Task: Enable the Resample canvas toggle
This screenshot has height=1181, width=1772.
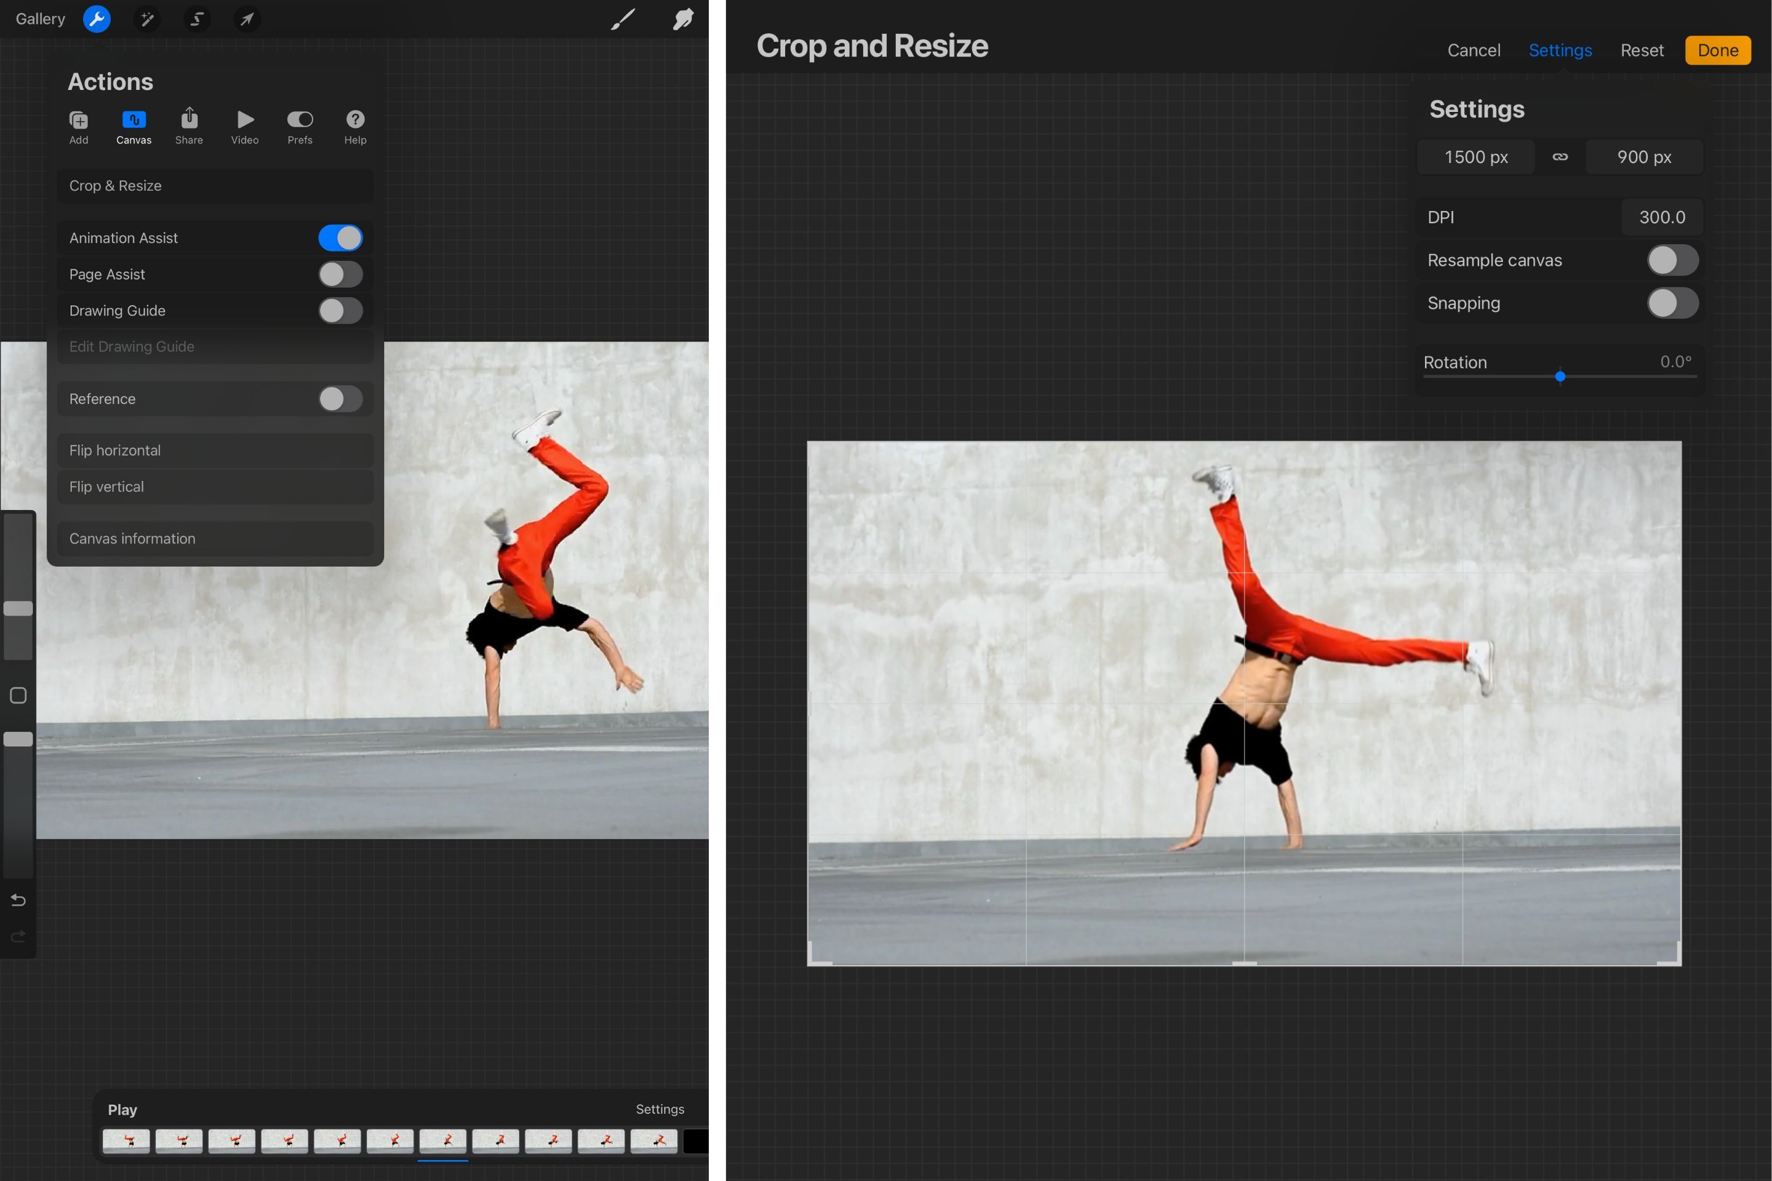Action: (x=1672, y=260)
